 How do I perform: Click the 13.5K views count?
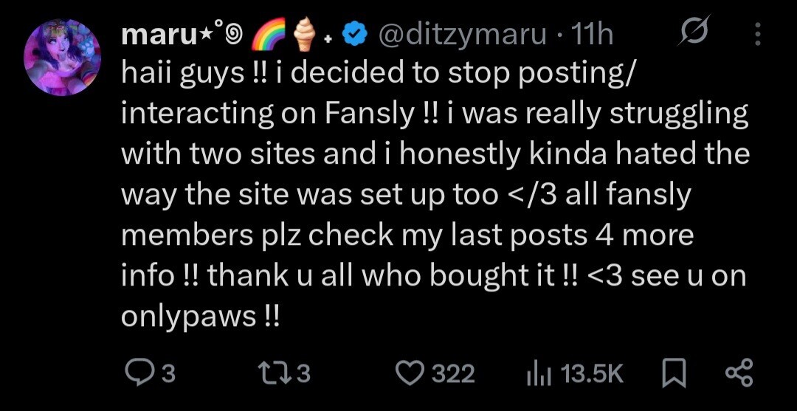pos(592,374)
